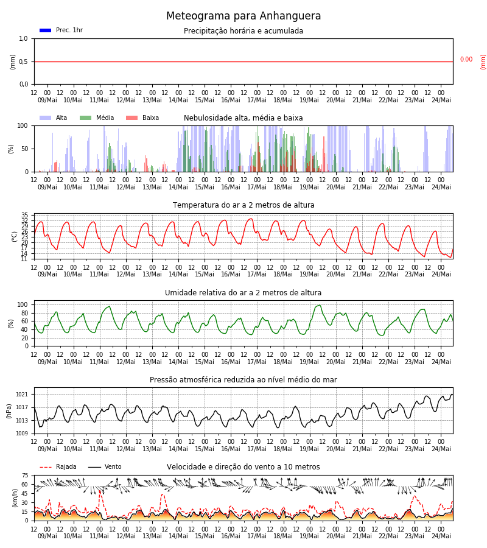Click the green Média legend swatch
Image resolution: width=487 pixels, height=548 pixels.
tap(86, 118)
